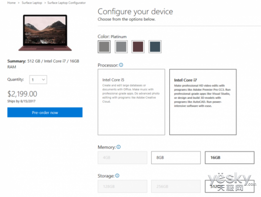Click the $2,199.00 price text

point(22,94)
